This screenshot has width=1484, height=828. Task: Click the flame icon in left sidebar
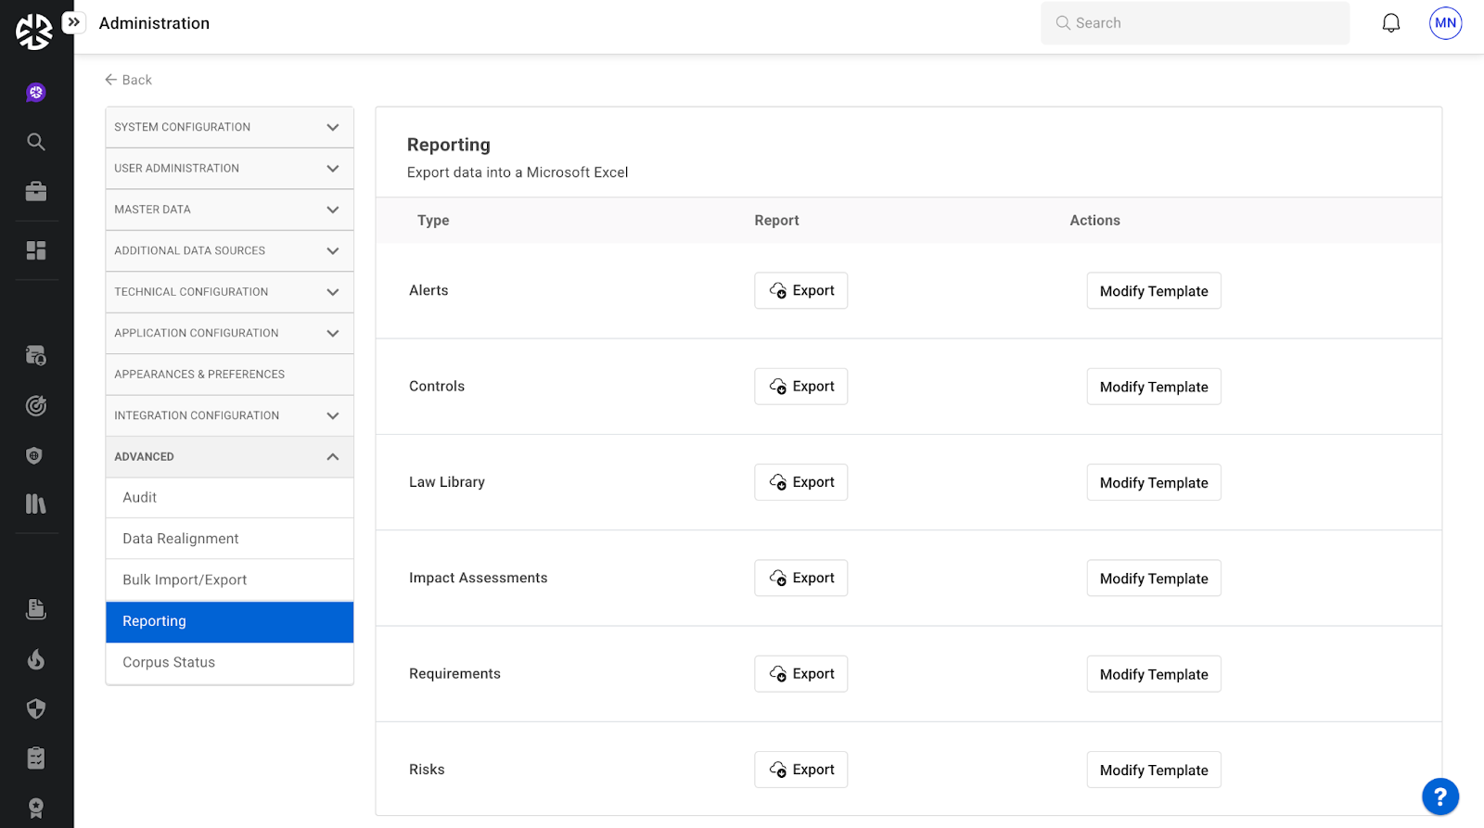(x=36, y=659)
